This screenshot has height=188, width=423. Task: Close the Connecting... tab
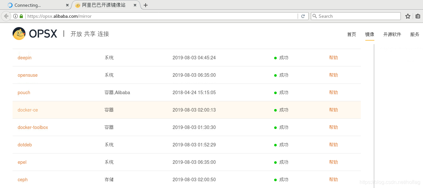(x=67, y=5)
